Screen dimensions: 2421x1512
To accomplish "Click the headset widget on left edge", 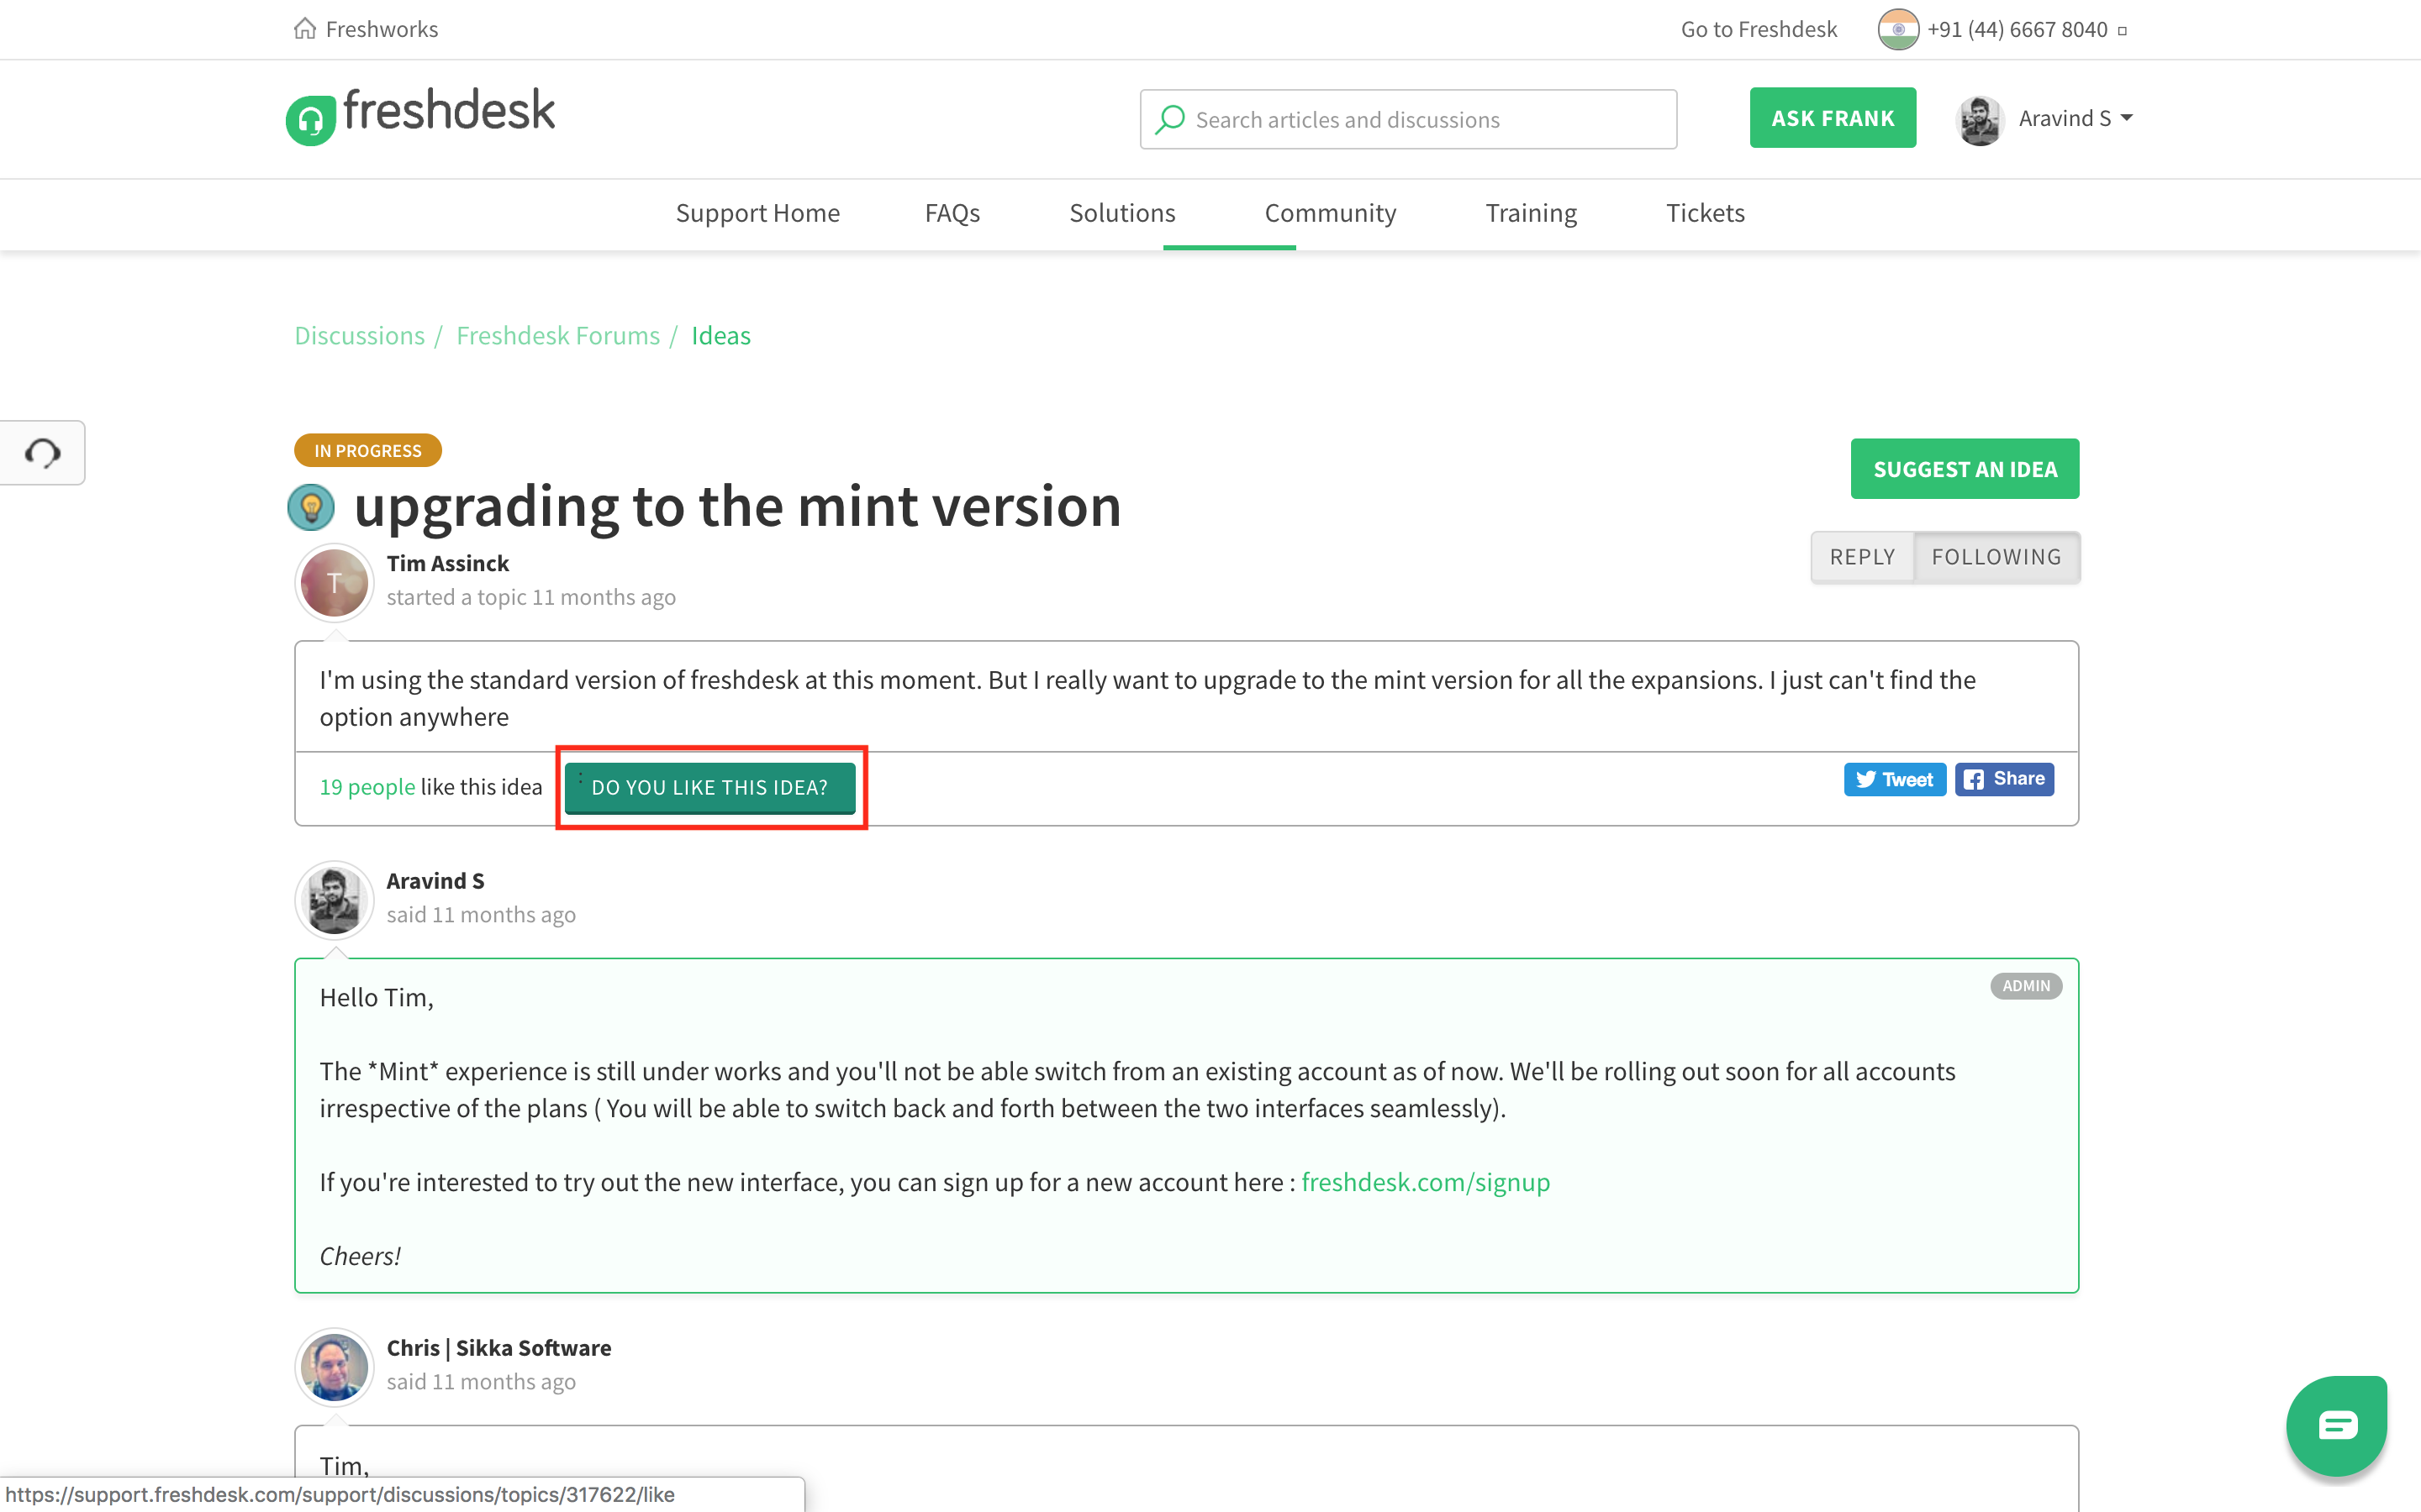I will [x=43, y=453].
